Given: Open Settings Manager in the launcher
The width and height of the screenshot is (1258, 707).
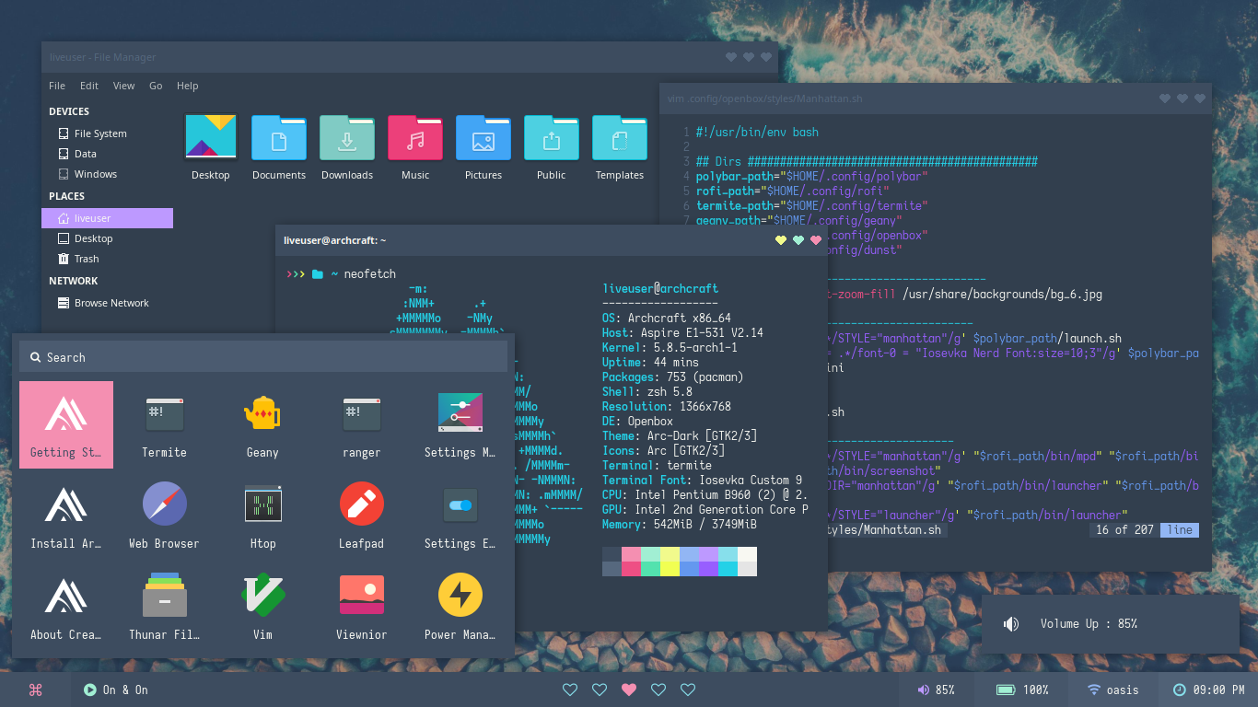Looking at the screenshot, I should (x=460, y=424).
